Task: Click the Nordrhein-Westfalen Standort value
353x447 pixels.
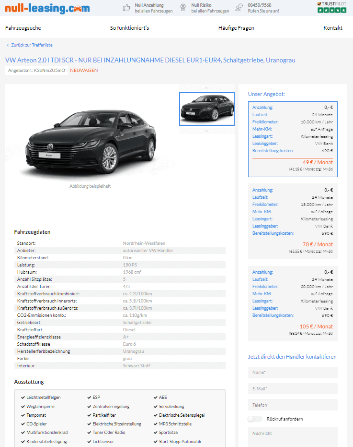Action: click(144, 243)
